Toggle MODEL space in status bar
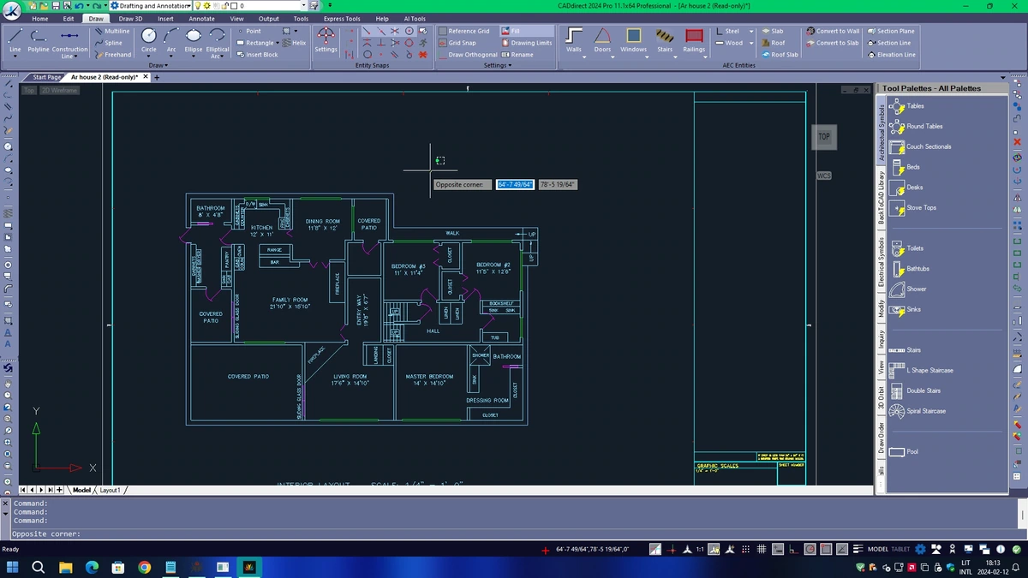The image size is (1028, 578). point(878,549)
